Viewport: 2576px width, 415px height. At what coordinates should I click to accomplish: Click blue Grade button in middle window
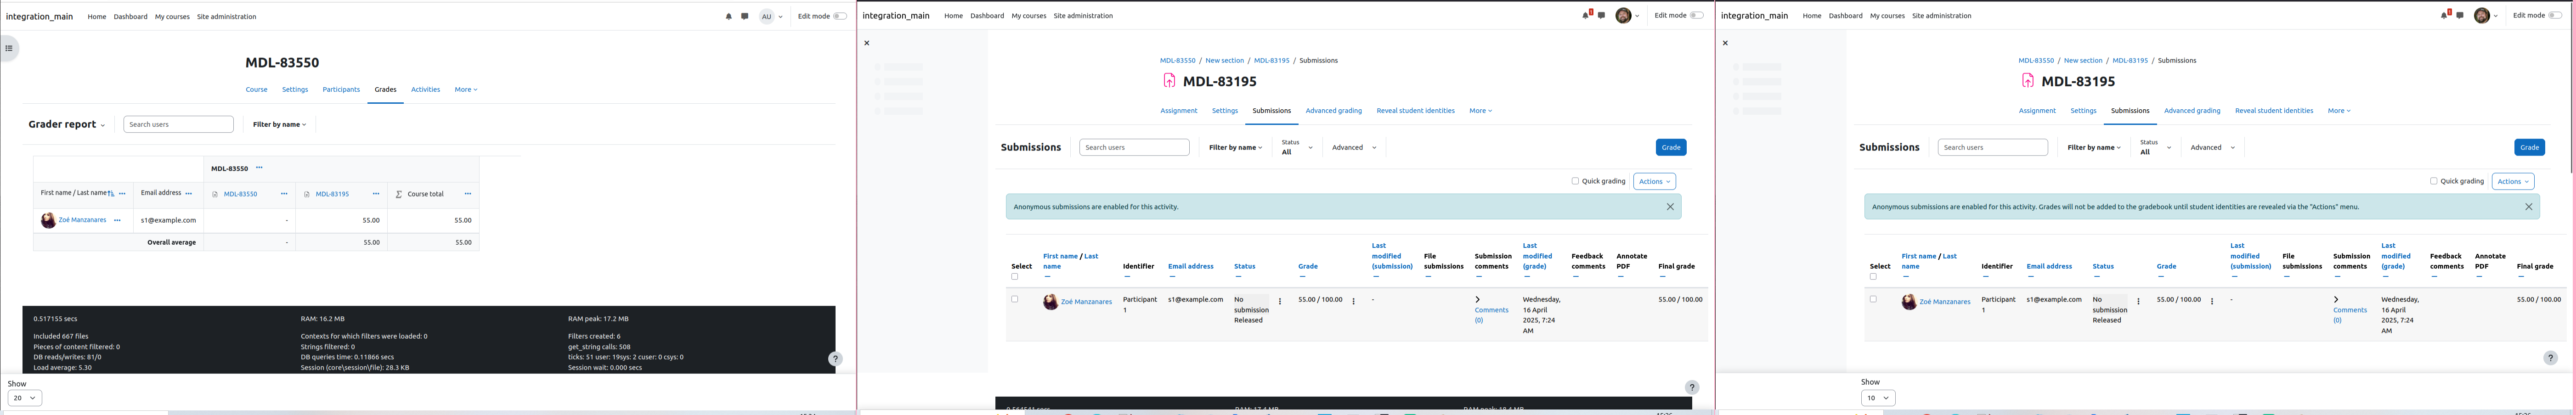[1671, 148]
